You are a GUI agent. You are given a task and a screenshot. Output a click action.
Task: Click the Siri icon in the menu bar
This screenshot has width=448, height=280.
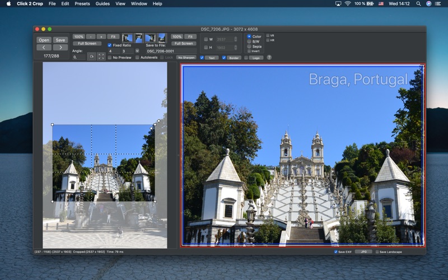pos(428,4)
